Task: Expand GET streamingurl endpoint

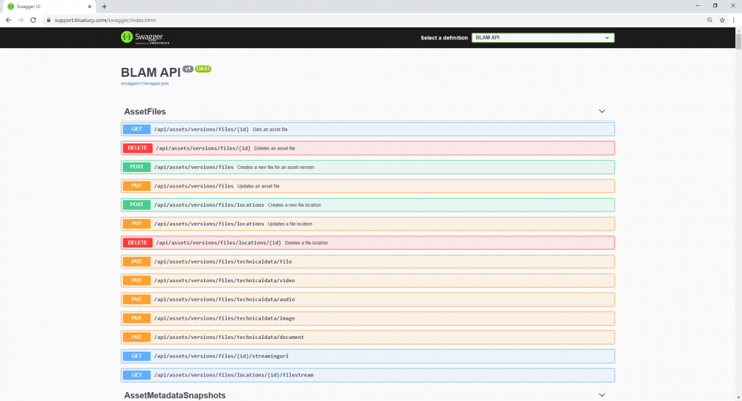Action: 368,356
